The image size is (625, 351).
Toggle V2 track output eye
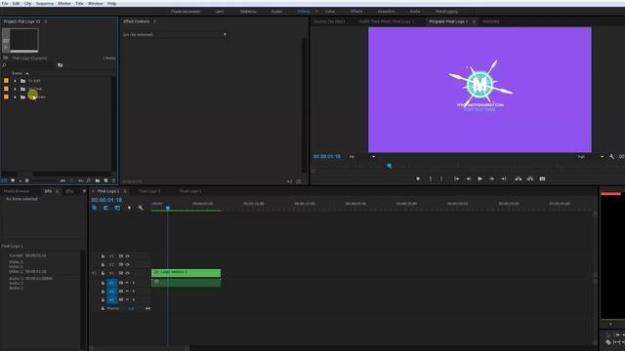128,264
